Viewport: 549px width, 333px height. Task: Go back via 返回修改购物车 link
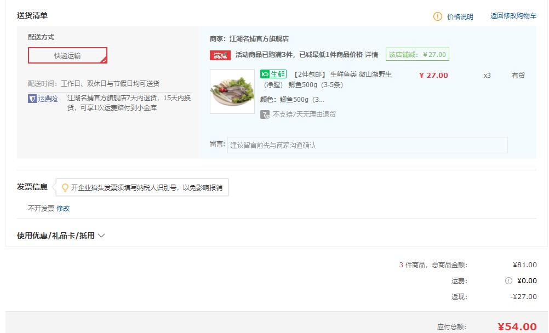(x=513, y=16)
